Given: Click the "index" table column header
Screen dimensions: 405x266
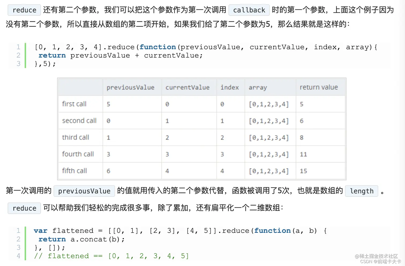Looking at the screenshot, I should [230, 88].
